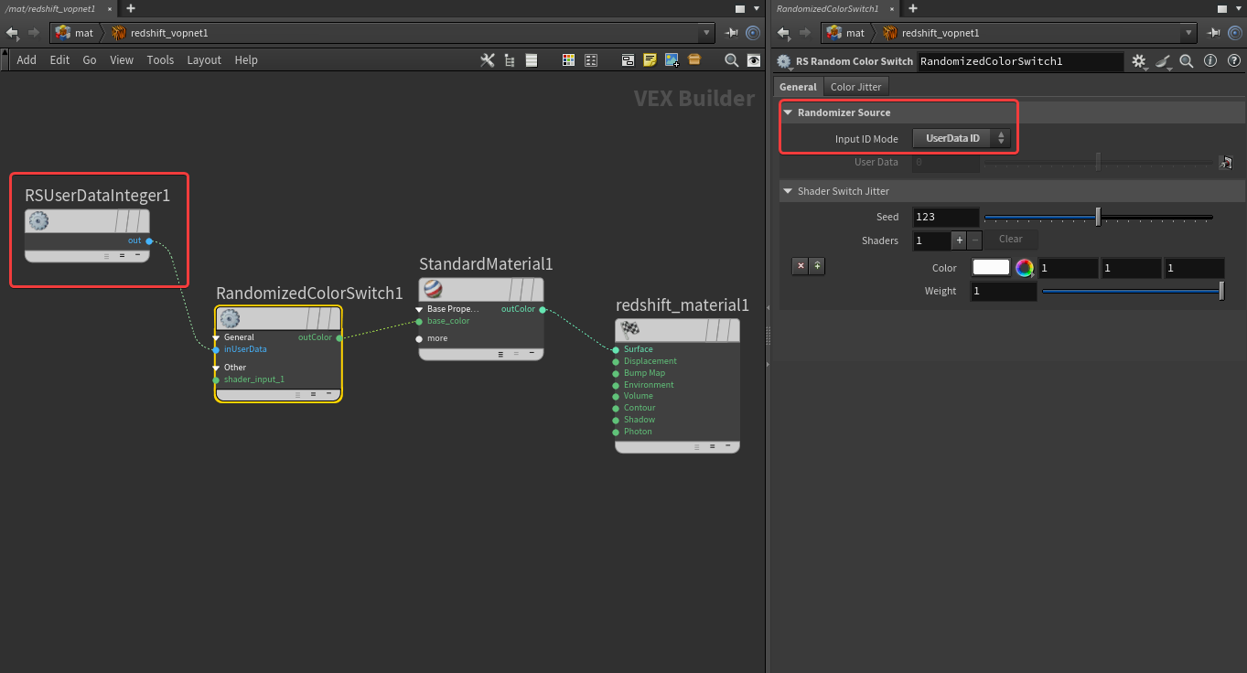Adjust the Seed slider
This screenshot has height=673, width=1247.
1098,218
